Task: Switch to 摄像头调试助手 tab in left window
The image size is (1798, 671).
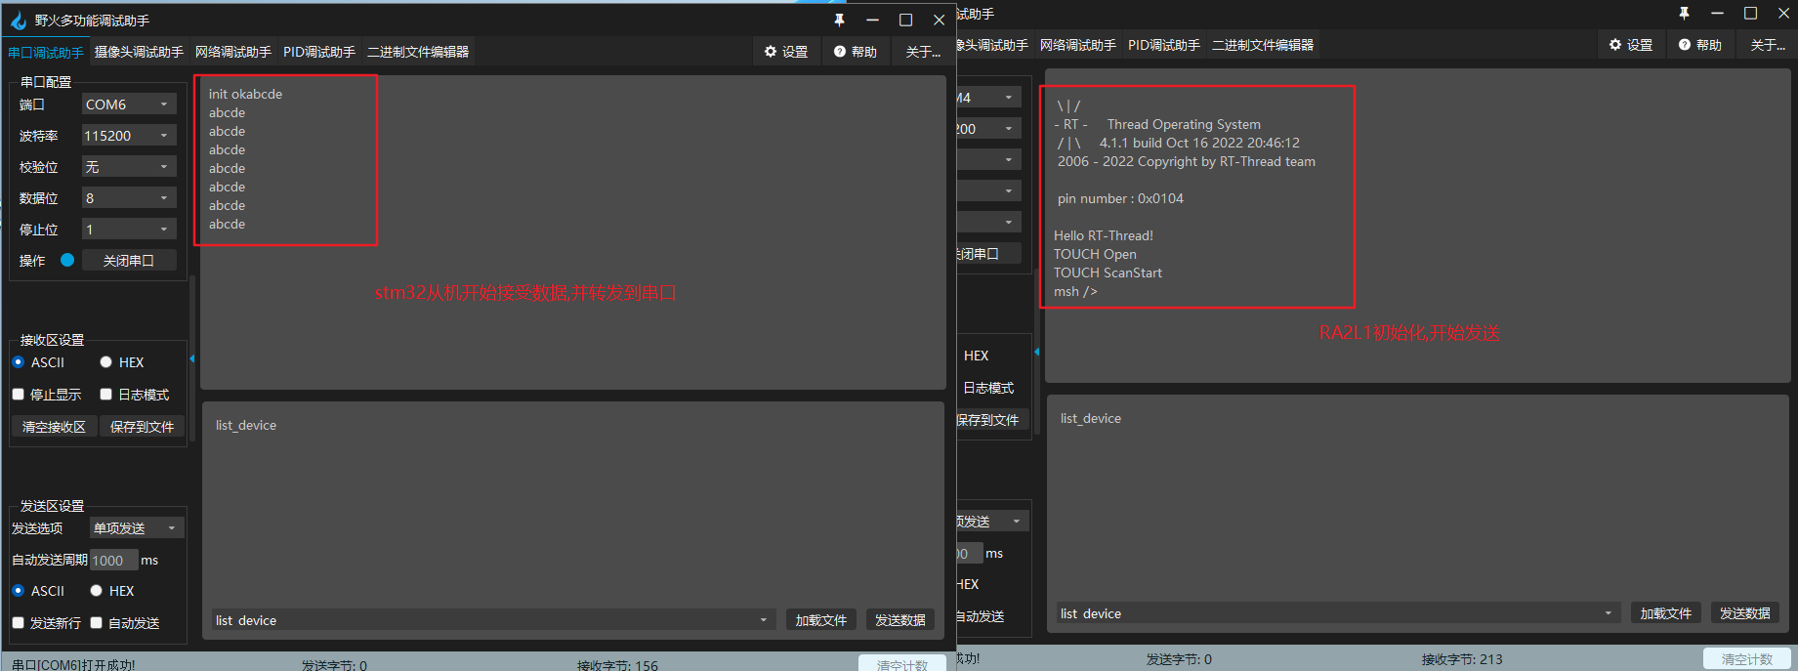Action: click(x=139, y=52)
